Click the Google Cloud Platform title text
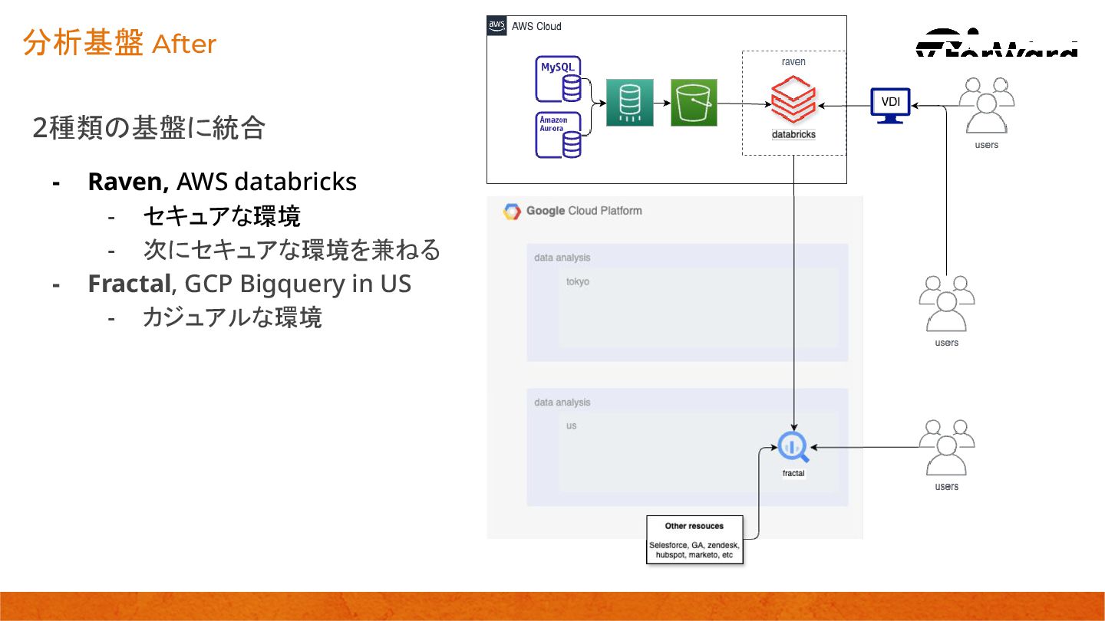This screenshot has height=621, width=1105. tap(584, 211)
